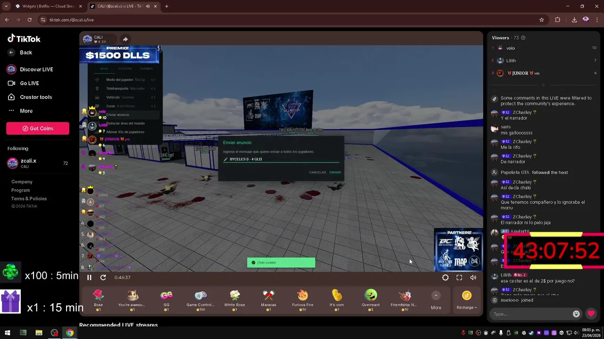Image resolution: width=604 pixels, height=339 pixels.
Task: Send the Furious Fire gift
Action: [302, 300]
